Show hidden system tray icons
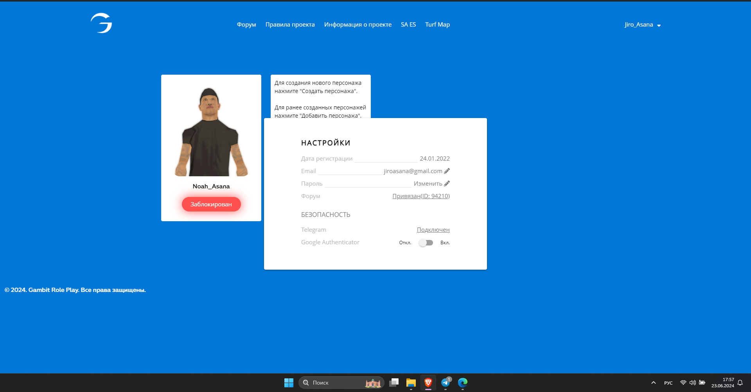Viewport: 751px width, 392px height. [653, 383]
